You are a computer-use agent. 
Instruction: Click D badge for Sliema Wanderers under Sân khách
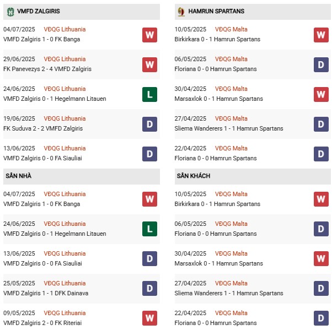click(322, 289)
